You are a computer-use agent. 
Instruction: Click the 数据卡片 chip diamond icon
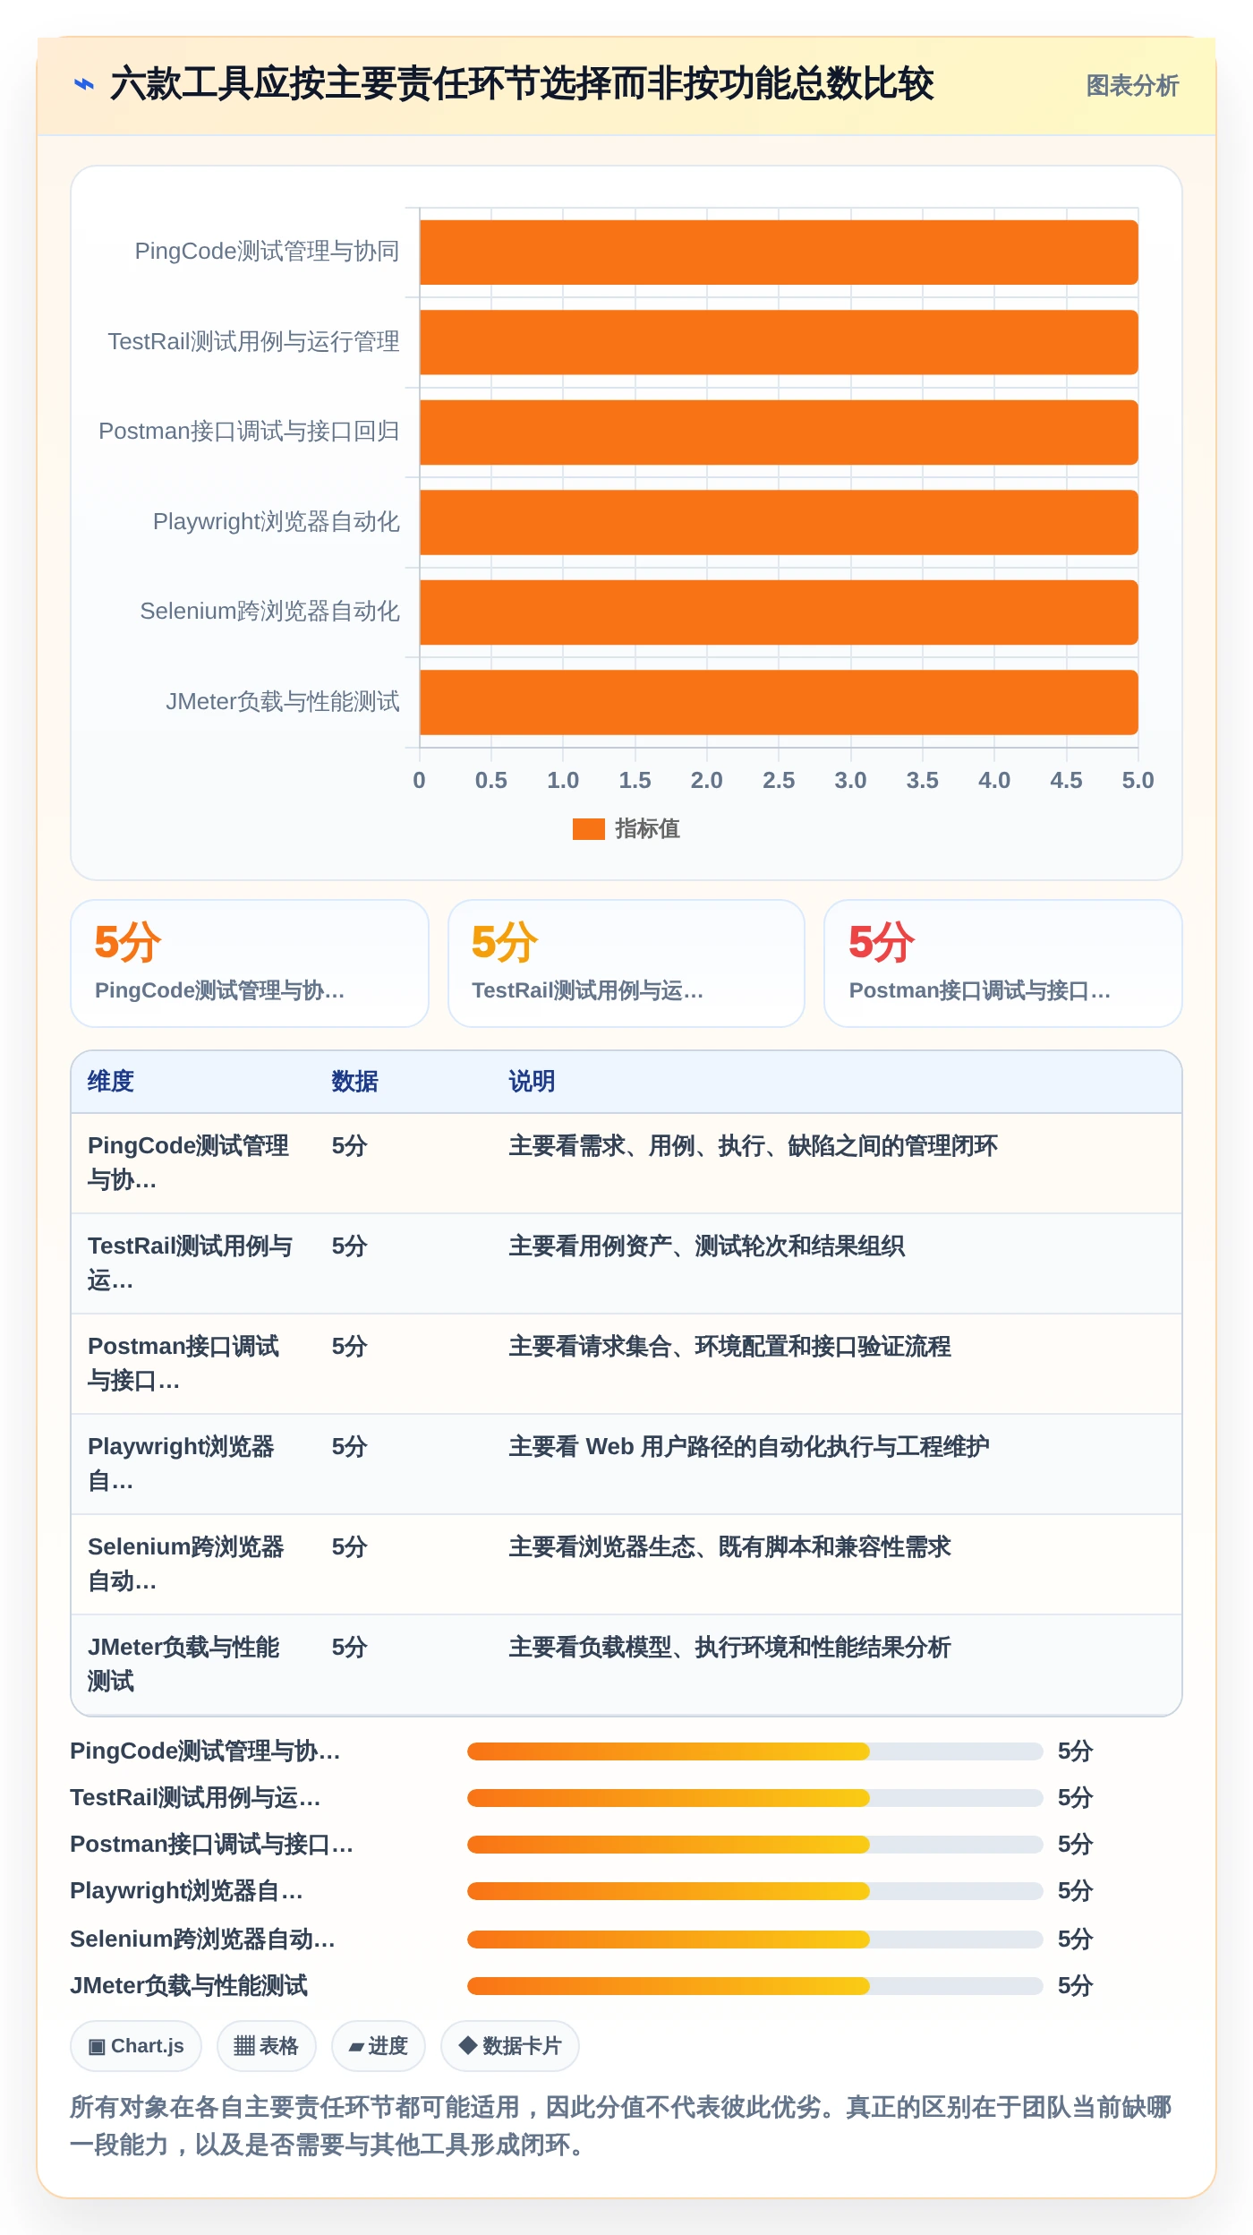click(x=467, y=2045)
